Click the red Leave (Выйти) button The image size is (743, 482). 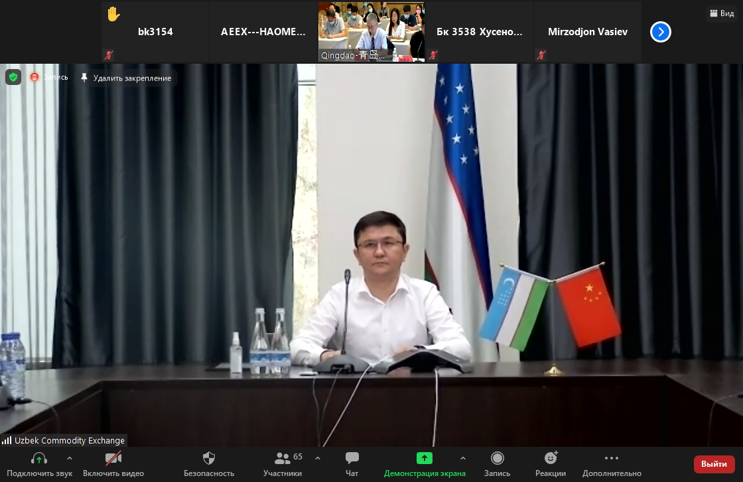(x=714, y=464)
